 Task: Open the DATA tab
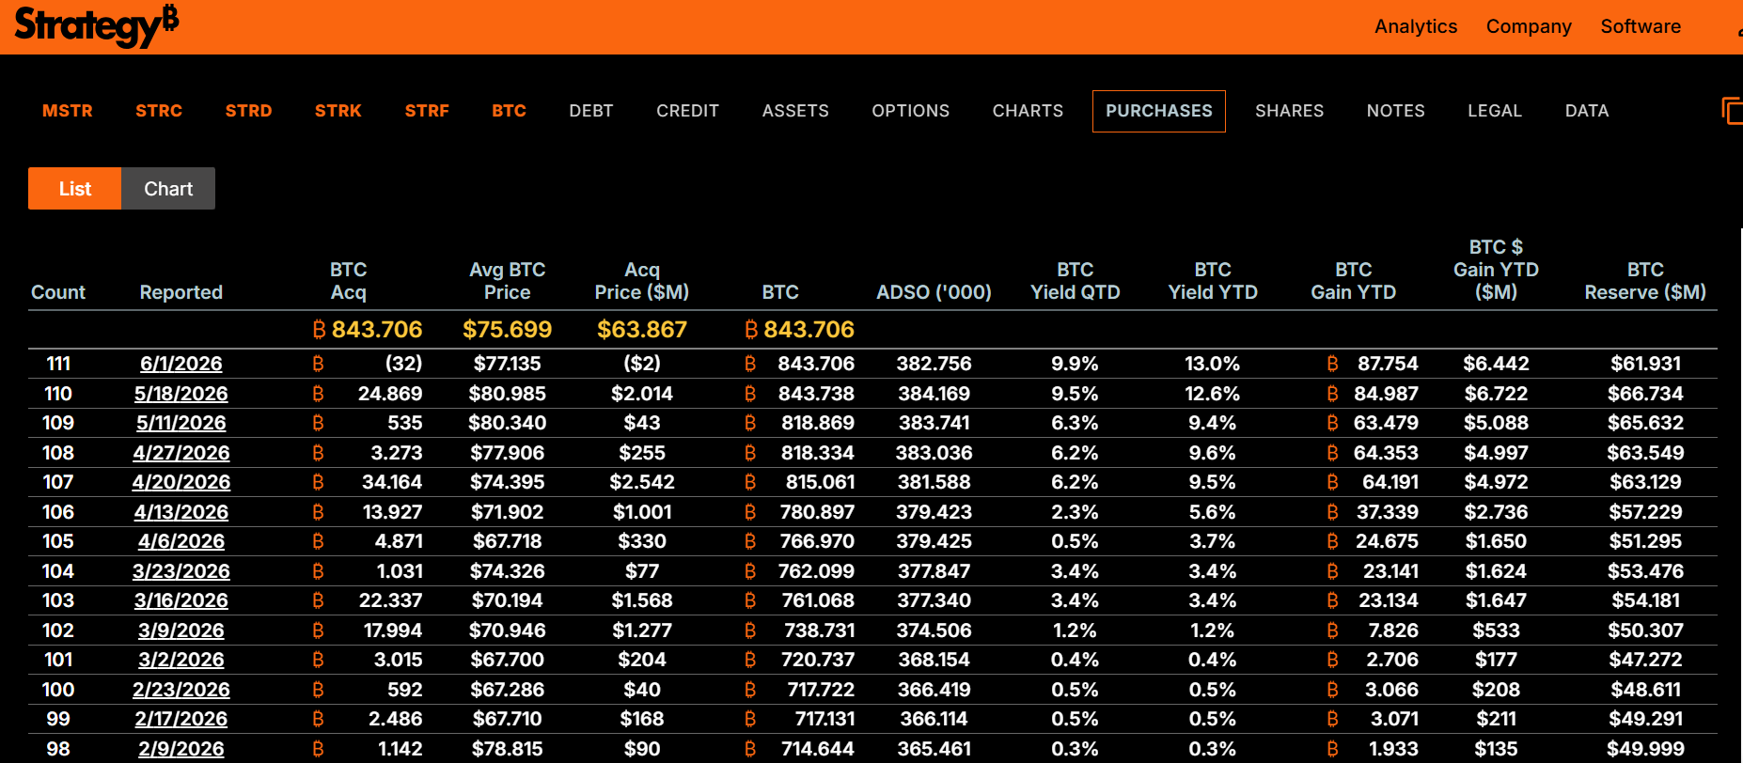tap(1587, 111)
